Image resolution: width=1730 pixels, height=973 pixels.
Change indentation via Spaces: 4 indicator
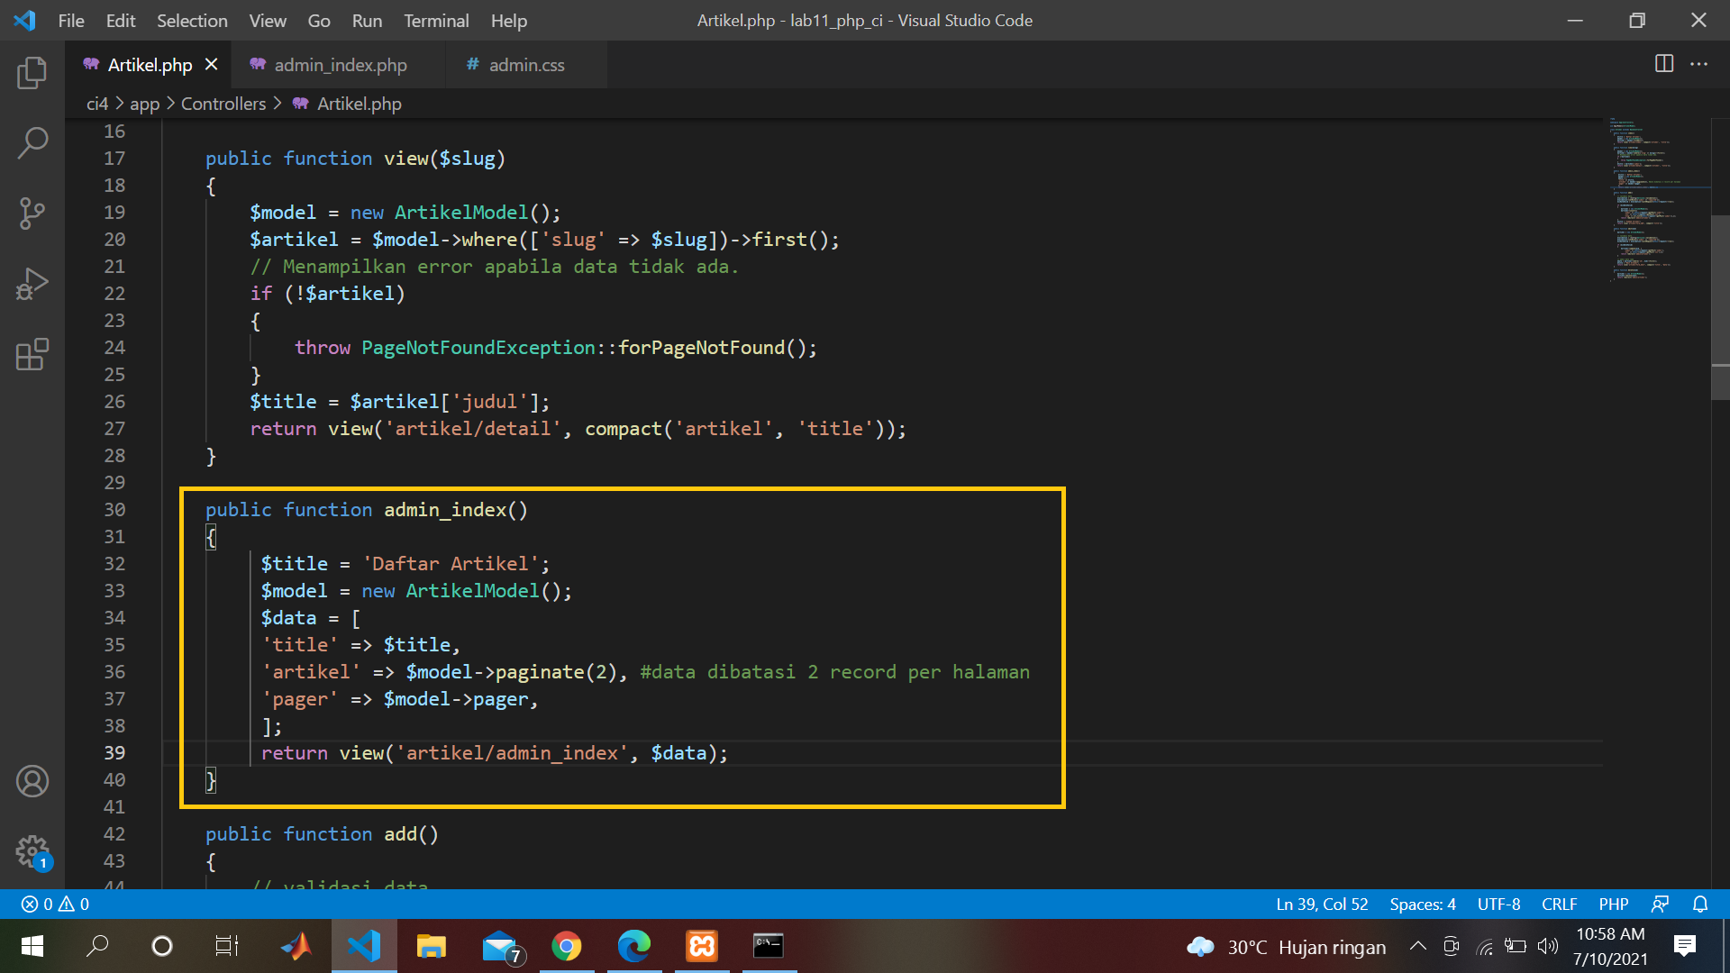click(x=1422, y=904)
